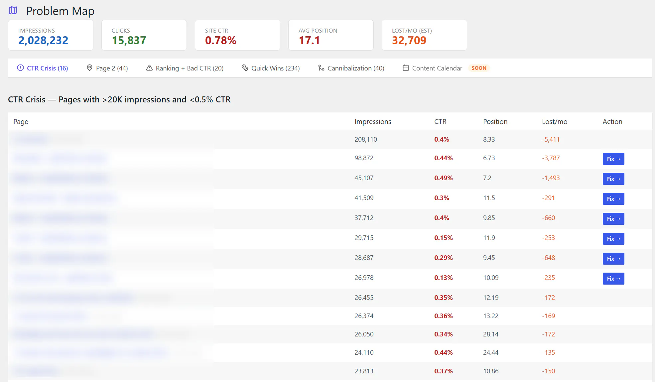
Task: Select the Quick Wins (234) tab
Action: point(271,68)
